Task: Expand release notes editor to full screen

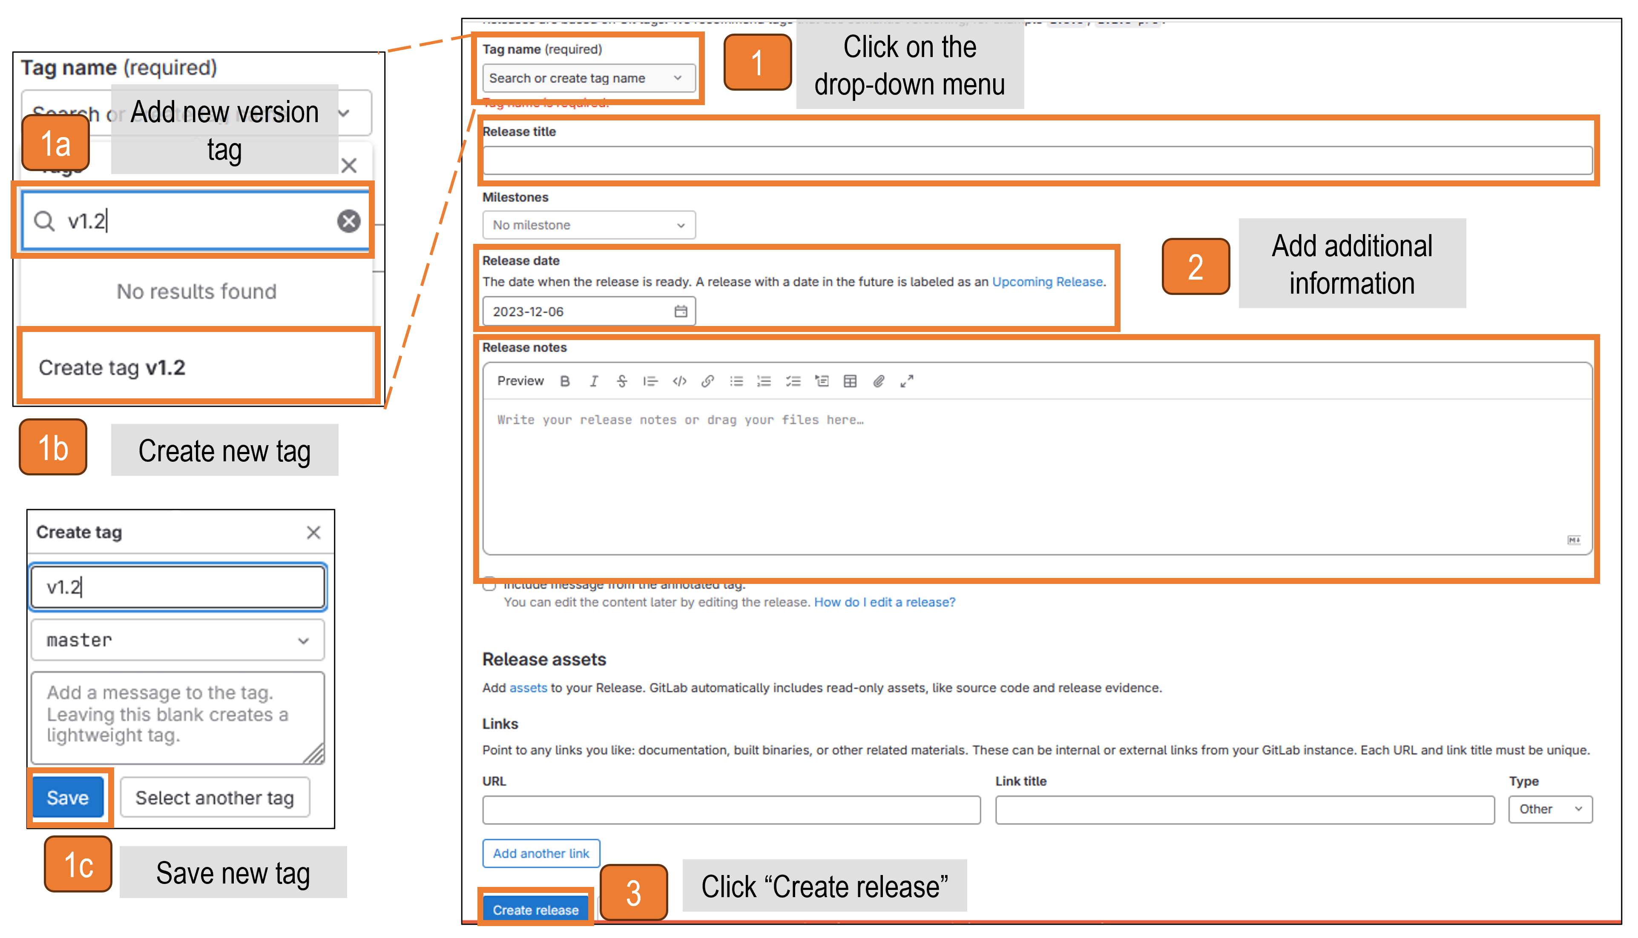Action: point(907,381)
